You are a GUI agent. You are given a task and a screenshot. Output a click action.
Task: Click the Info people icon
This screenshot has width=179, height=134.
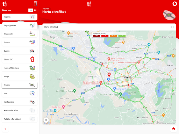click(x=32, y=94)
